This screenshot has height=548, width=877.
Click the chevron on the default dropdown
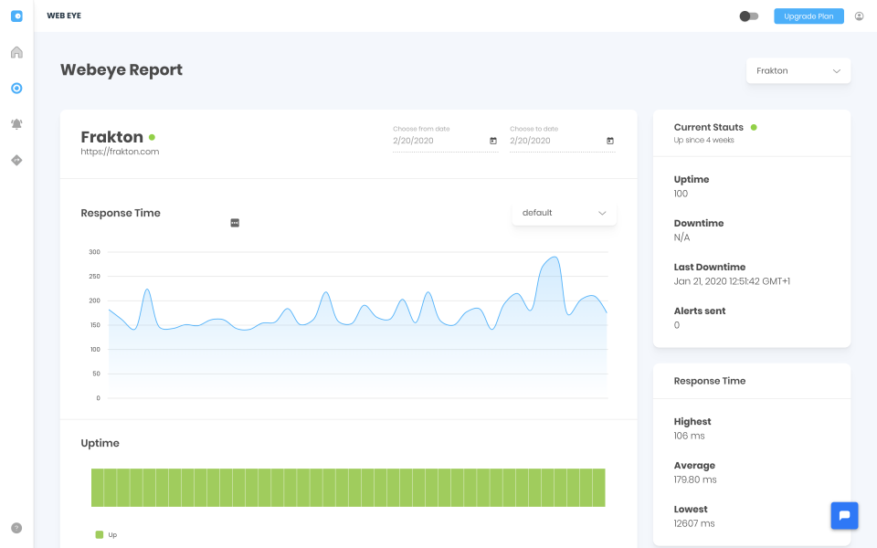[602, 213]
